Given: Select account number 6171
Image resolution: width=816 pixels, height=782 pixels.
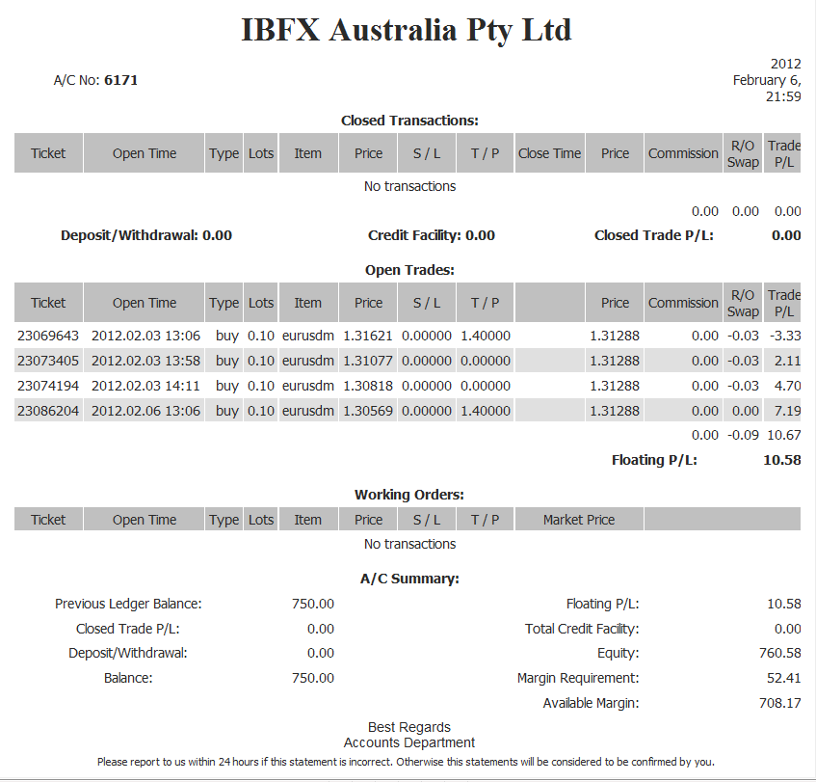Looking at the screenshot, I should pyautogui.click(x=120, y=80).
